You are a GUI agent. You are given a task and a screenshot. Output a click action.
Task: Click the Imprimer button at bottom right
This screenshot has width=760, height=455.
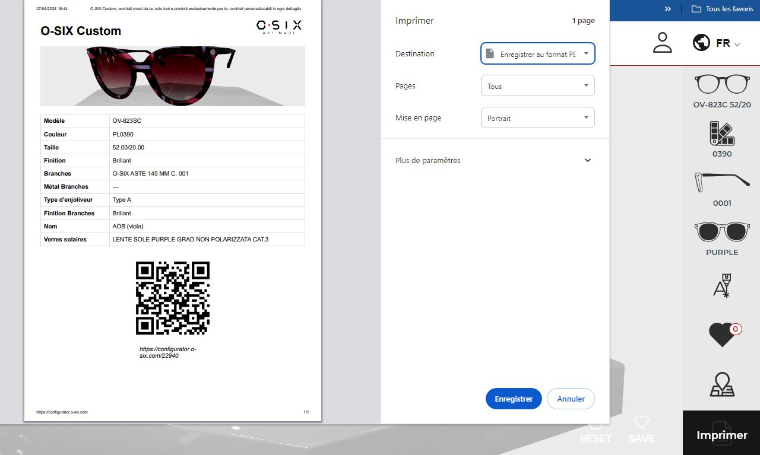click(x=721, y=434)
